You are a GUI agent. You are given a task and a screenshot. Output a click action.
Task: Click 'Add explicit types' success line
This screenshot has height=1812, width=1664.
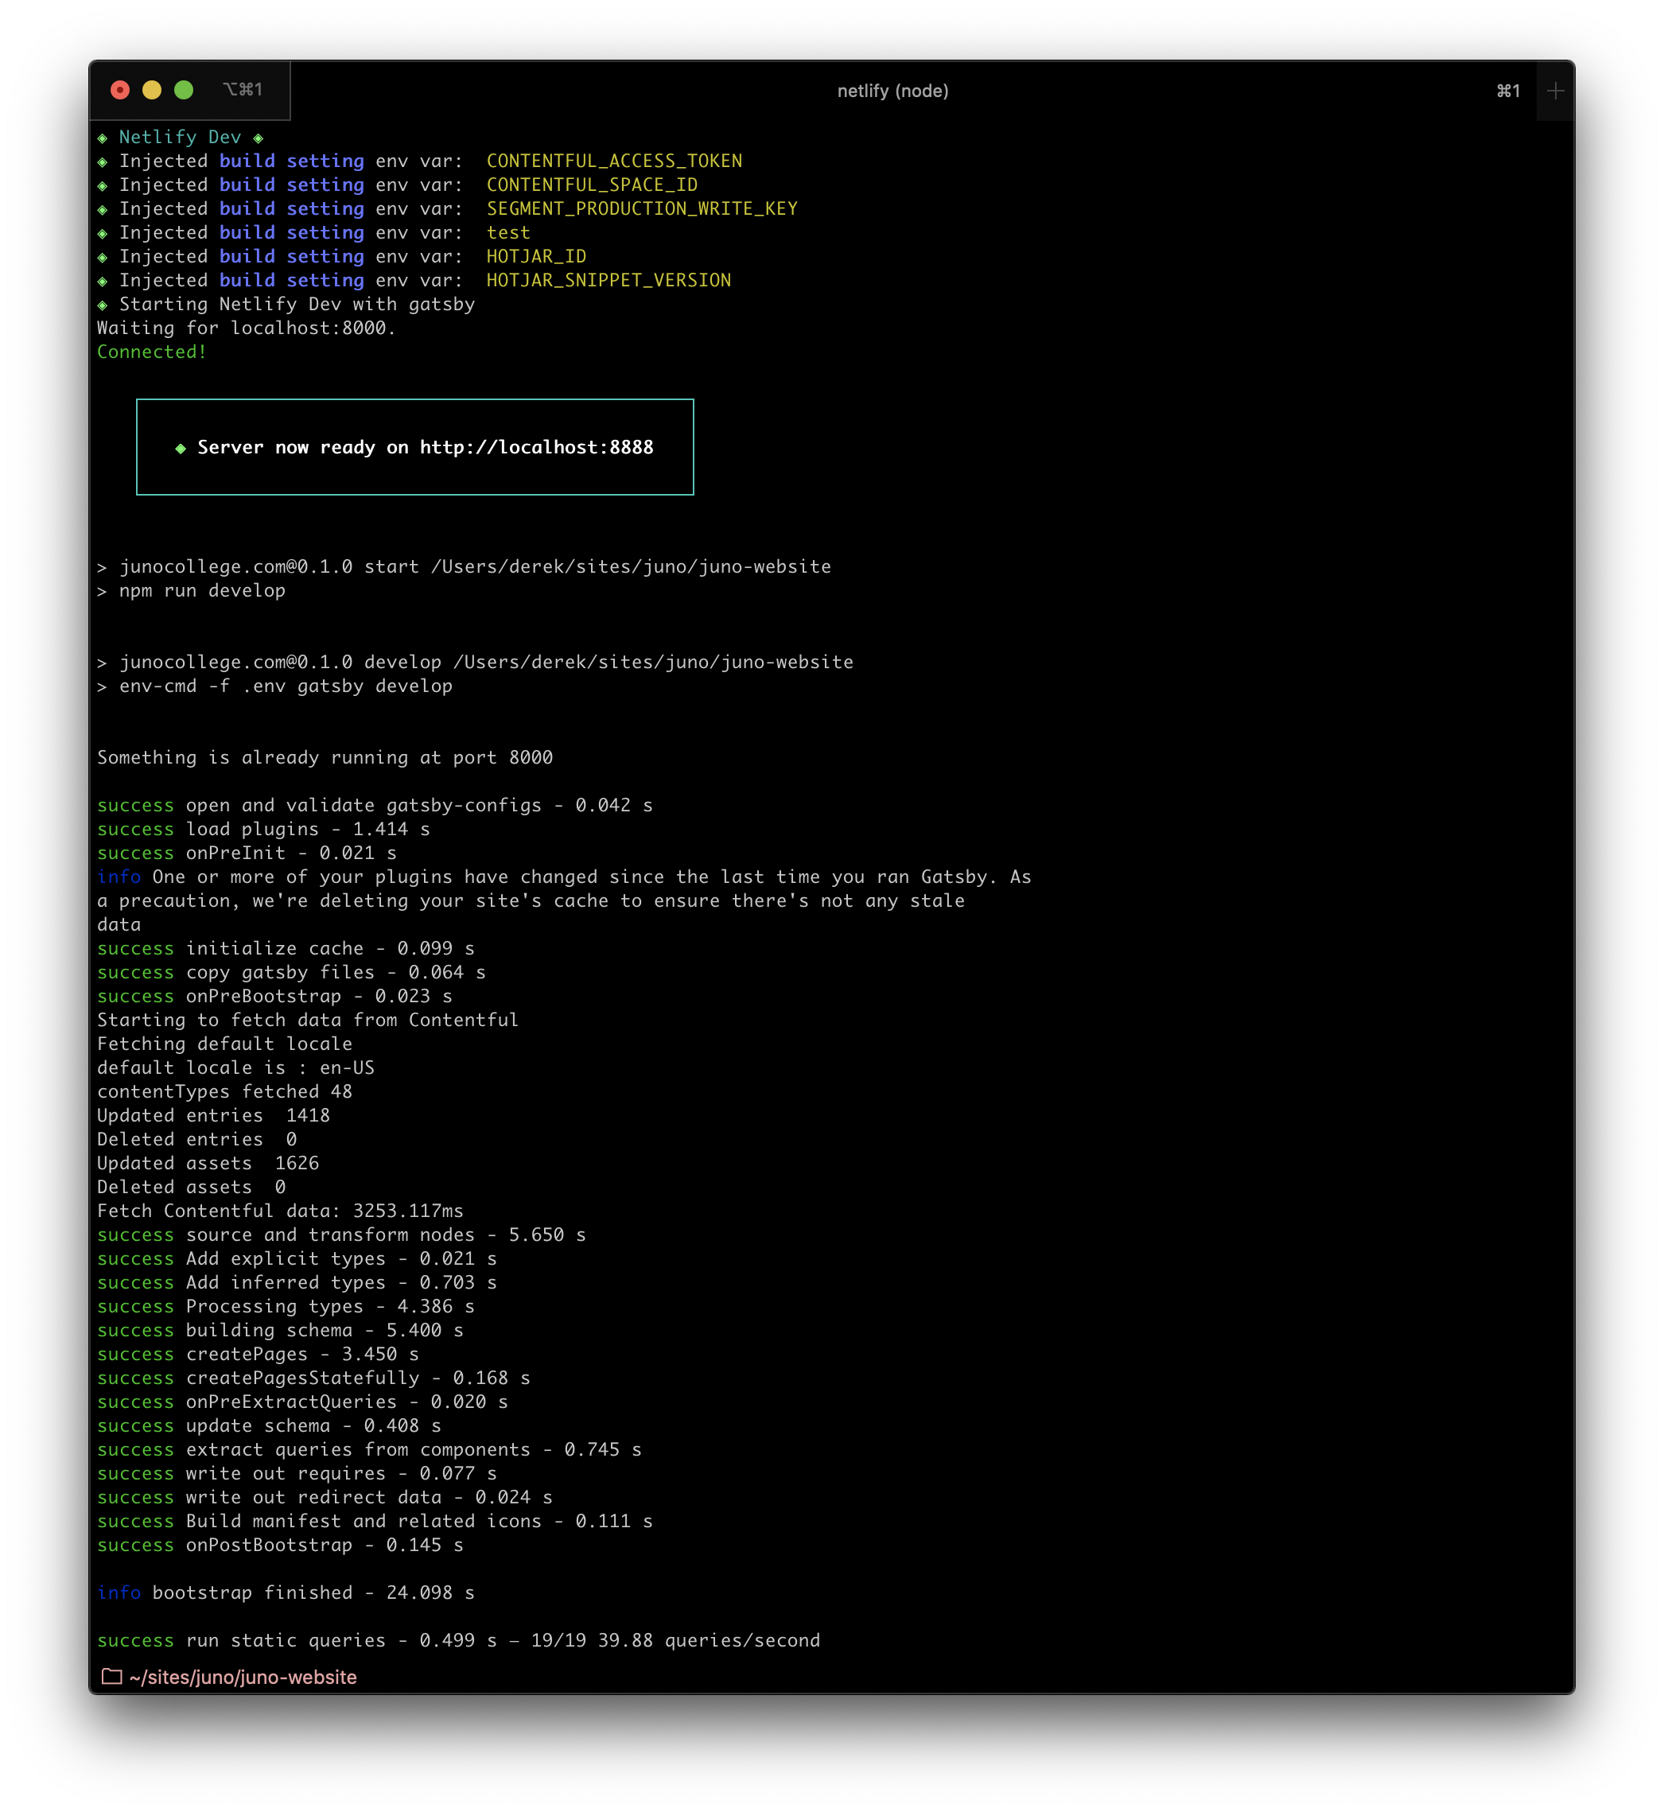(297, 1258)
